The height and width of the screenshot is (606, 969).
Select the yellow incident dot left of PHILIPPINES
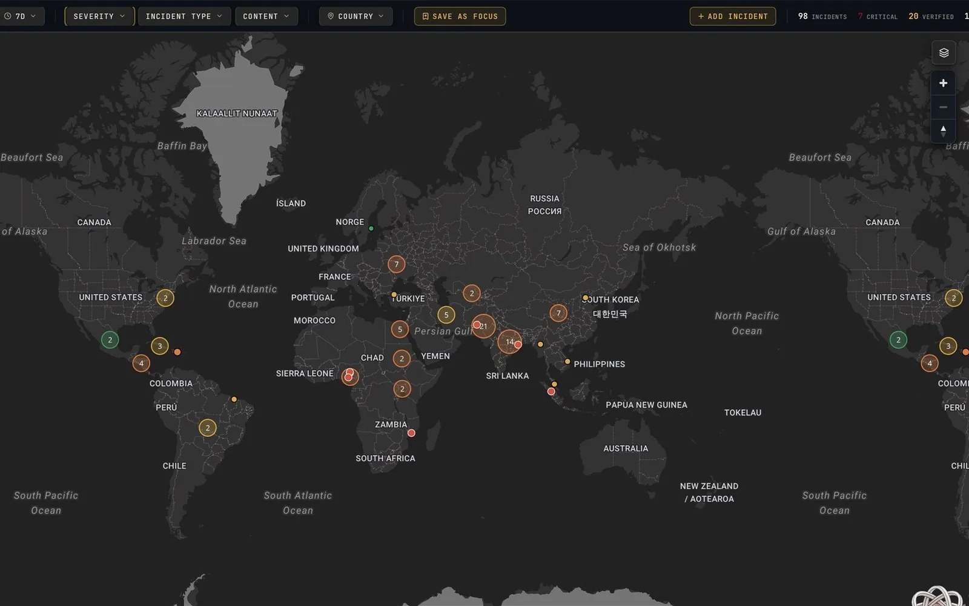(x=567, y=362)
